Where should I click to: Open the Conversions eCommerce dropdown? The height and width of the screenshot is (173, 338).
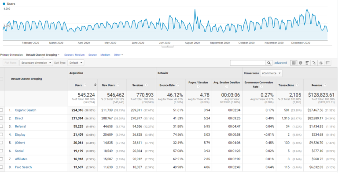(x=271, y=73)
